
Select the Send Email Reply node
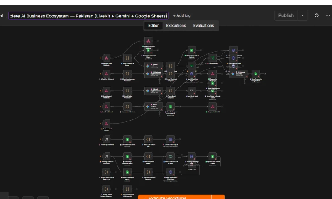(x=191, y=91)
